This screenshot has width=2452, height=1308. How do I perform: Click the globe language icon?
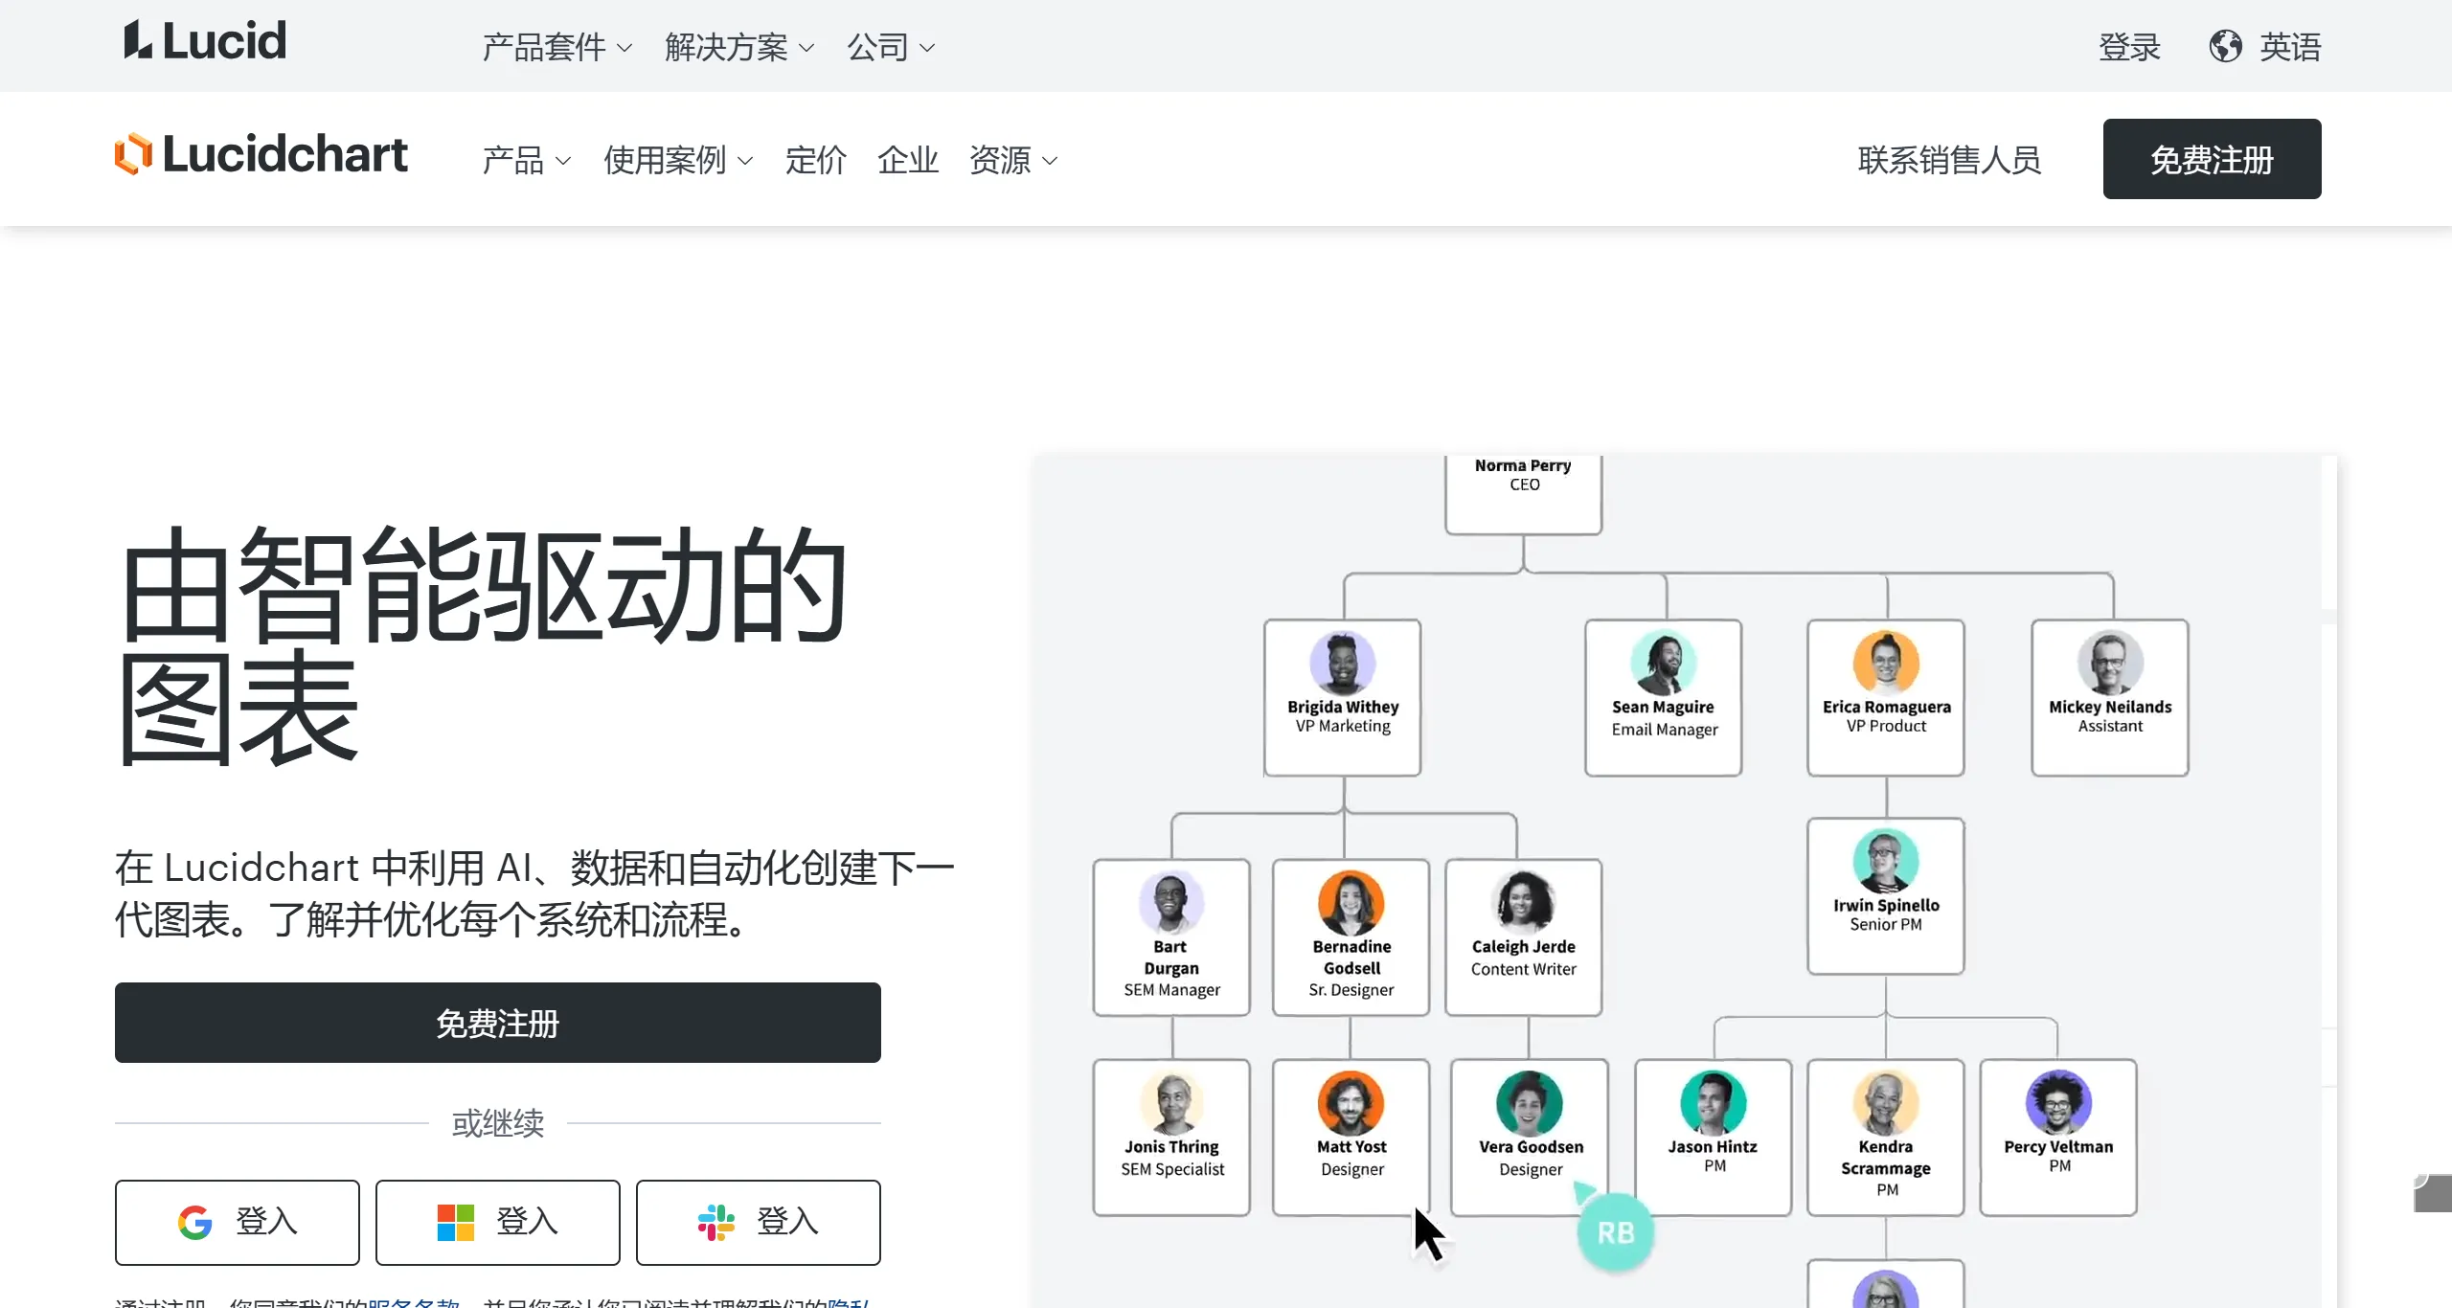click(2226, 45)
